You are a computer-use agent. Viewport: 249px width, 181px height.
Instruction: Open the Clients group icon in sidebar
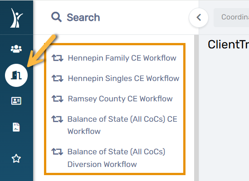[16, 49]
